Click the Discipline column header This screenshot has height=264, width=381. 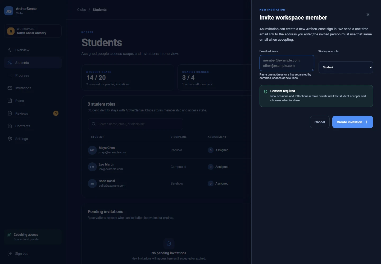(x=179, y=137)
